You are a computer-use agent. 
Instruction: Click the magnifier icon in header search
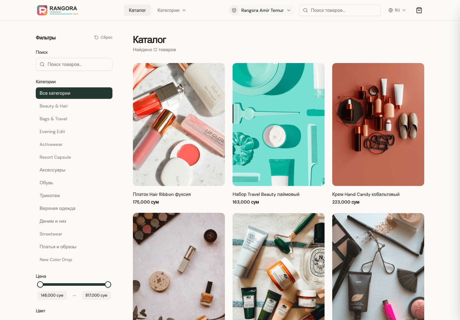305,10
